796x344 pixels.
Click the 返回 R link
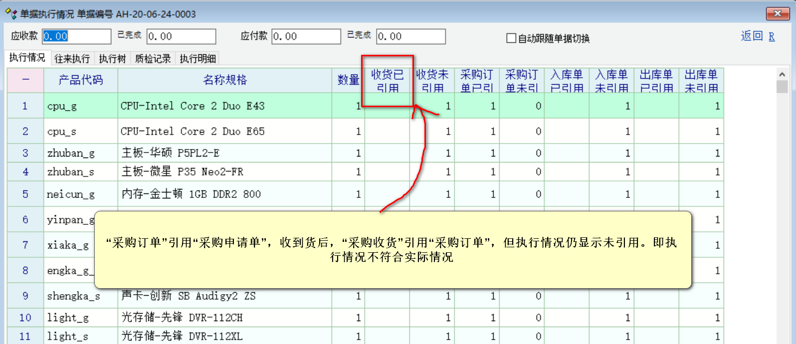(x=757, y=36)
